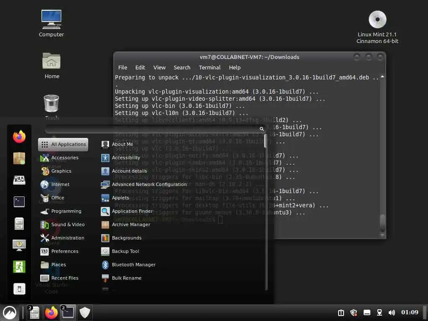Select the Internet category
Image resolution: width=428 pixels, height=321 pixels.
[x=55, y=184]
